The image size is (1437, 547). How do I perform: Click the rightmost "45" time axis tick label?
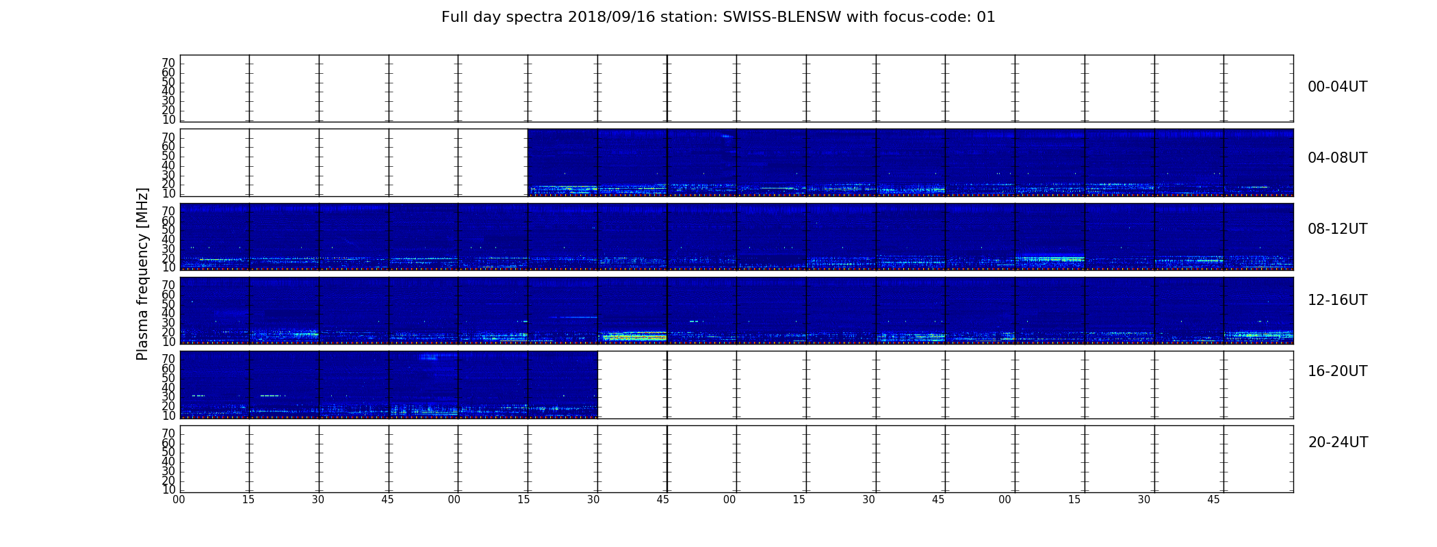1213,500
